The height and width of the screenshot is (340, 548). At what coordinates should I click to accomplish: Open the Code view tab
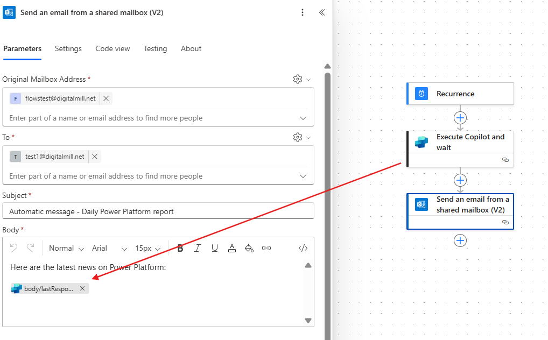tap(113, 48)
